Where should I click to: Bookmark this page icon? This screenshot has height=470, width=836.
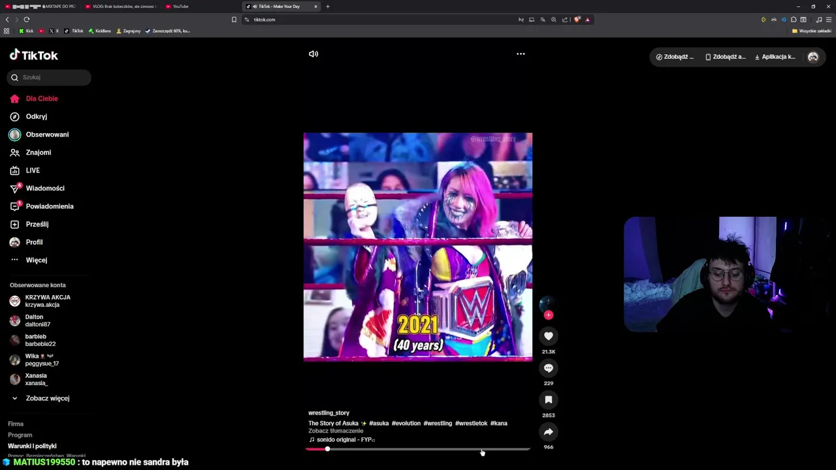click(234, 20)
